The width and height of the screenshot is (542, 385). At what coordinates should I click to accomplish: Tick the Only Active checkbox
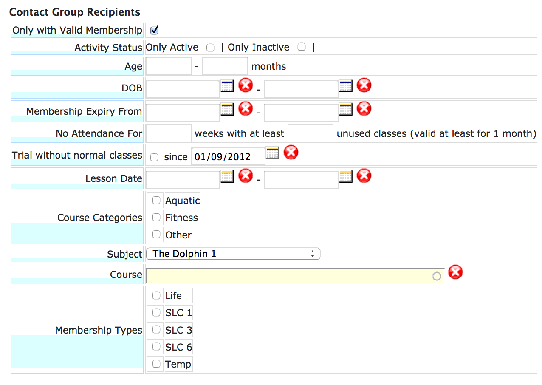tap(210, 48)
